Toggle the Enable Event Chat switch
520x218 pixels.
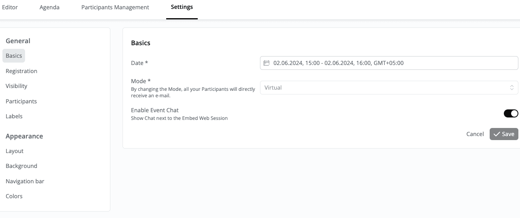point(511,113)
